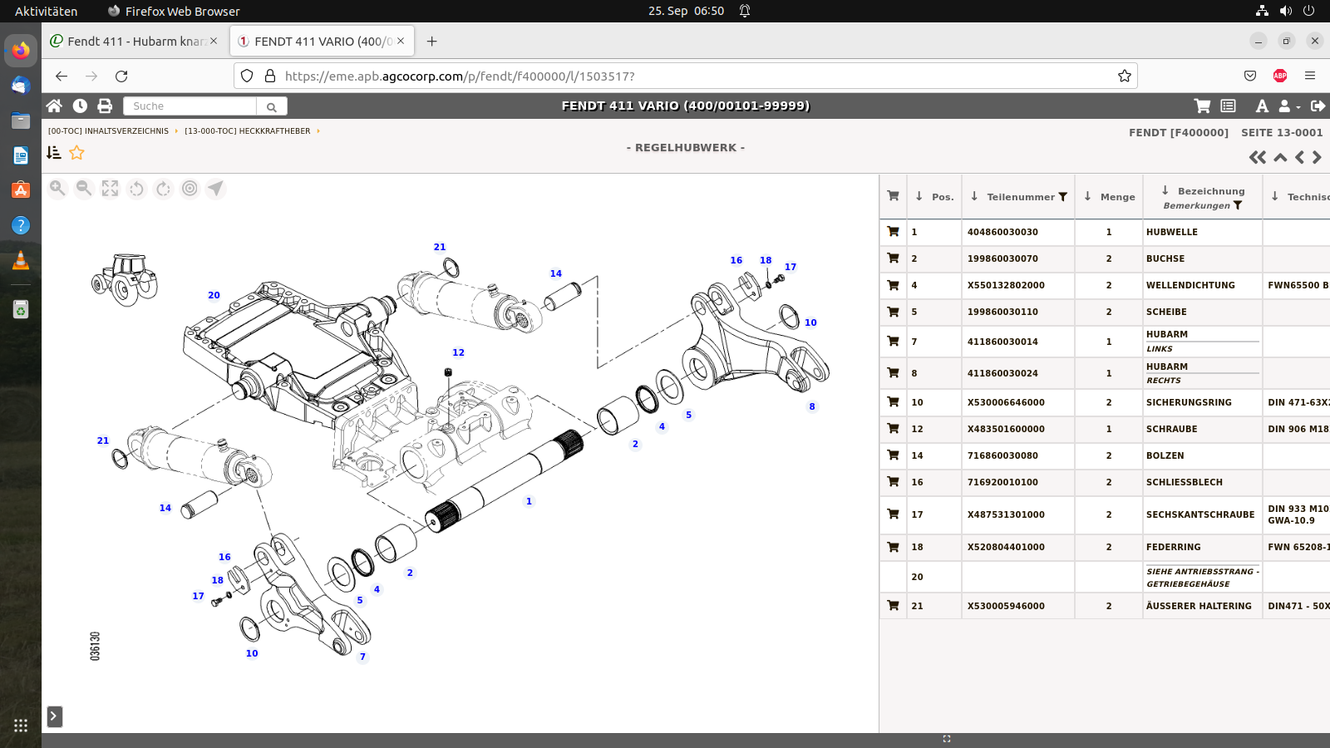Add HUBWELLE to cart
The height and width of the screenshot is (748, 1330).
(893, 232)
